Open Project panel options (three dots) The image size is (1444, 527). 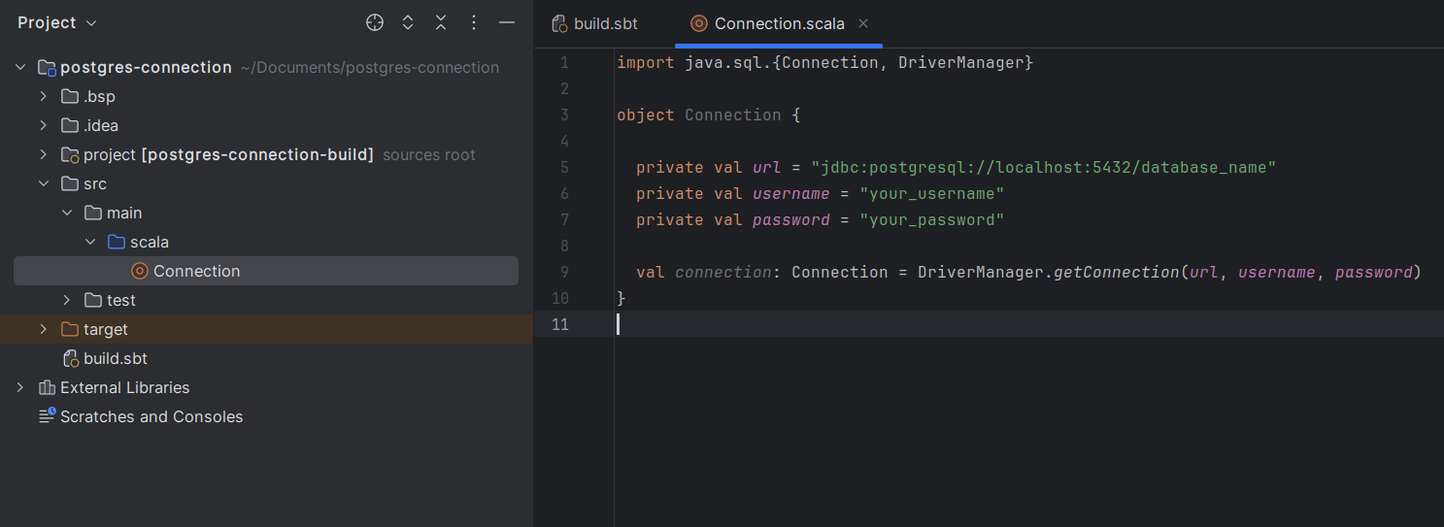click(474, 22)
